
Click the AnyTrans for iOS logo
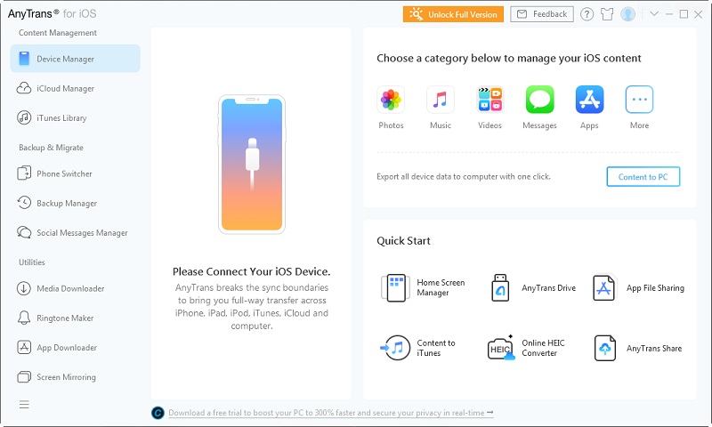coord(52,13)
